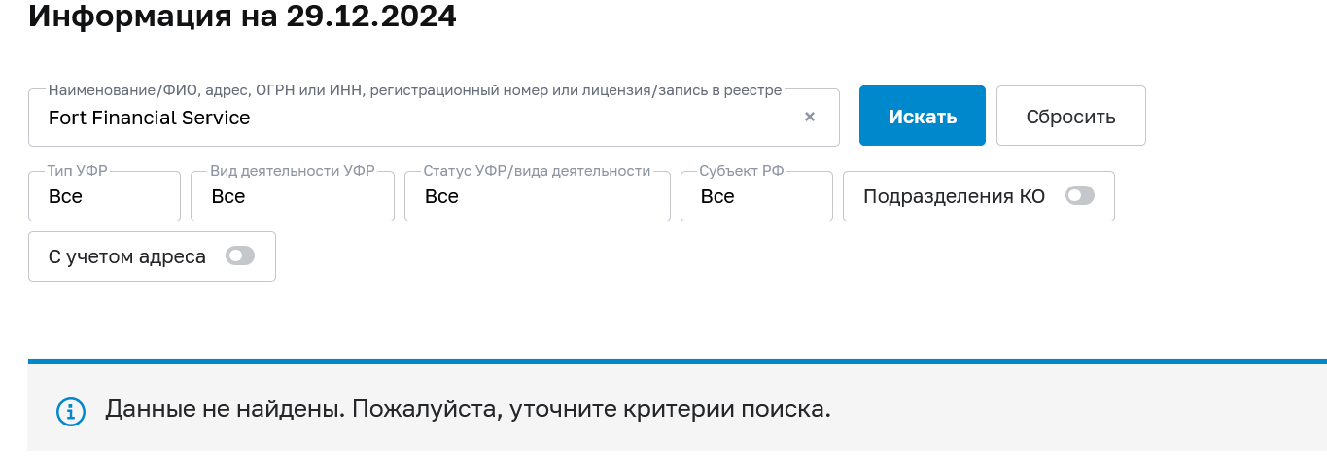The image size is (1327, 476).
Task: Toggle the Подразделения КО switch
Action: (1079, 196)
